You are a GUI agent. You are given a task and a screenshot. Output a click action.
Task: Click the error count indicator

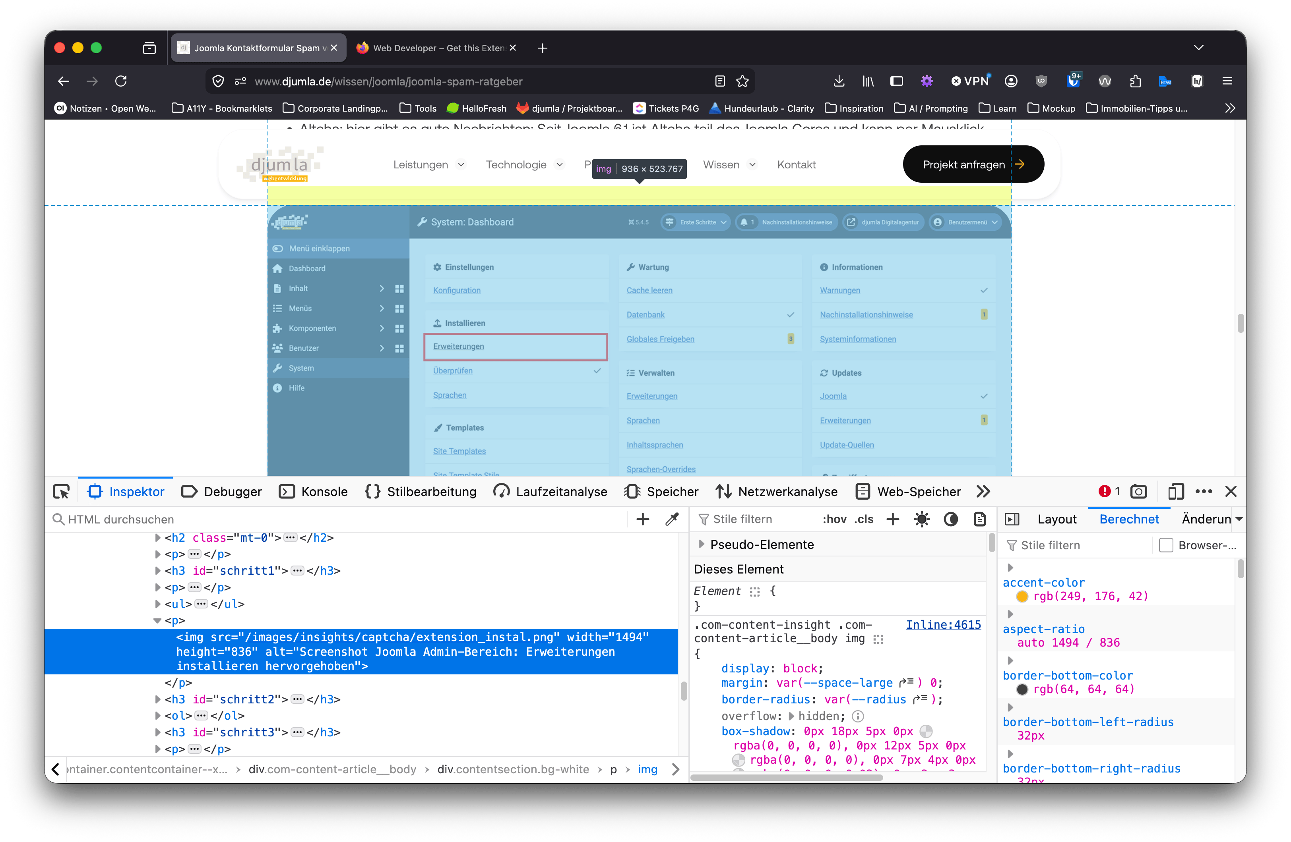(1109, 491)
